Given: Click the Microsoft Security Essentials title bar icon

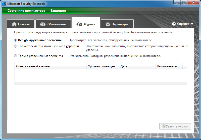Looking at the screenshot, I should (4, 4).
